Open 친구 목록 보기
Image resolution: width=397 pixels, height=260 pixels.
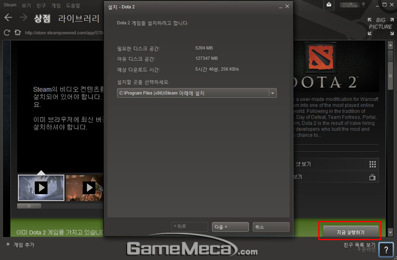(359, 245)
